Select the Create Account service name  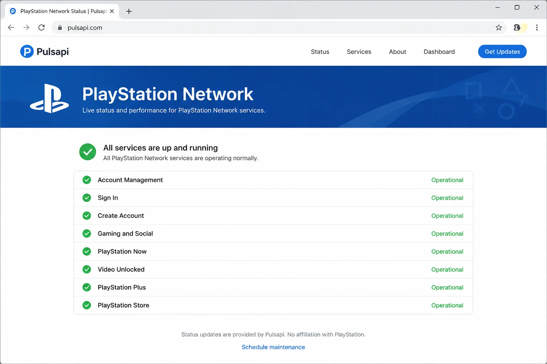click(121, 215)
